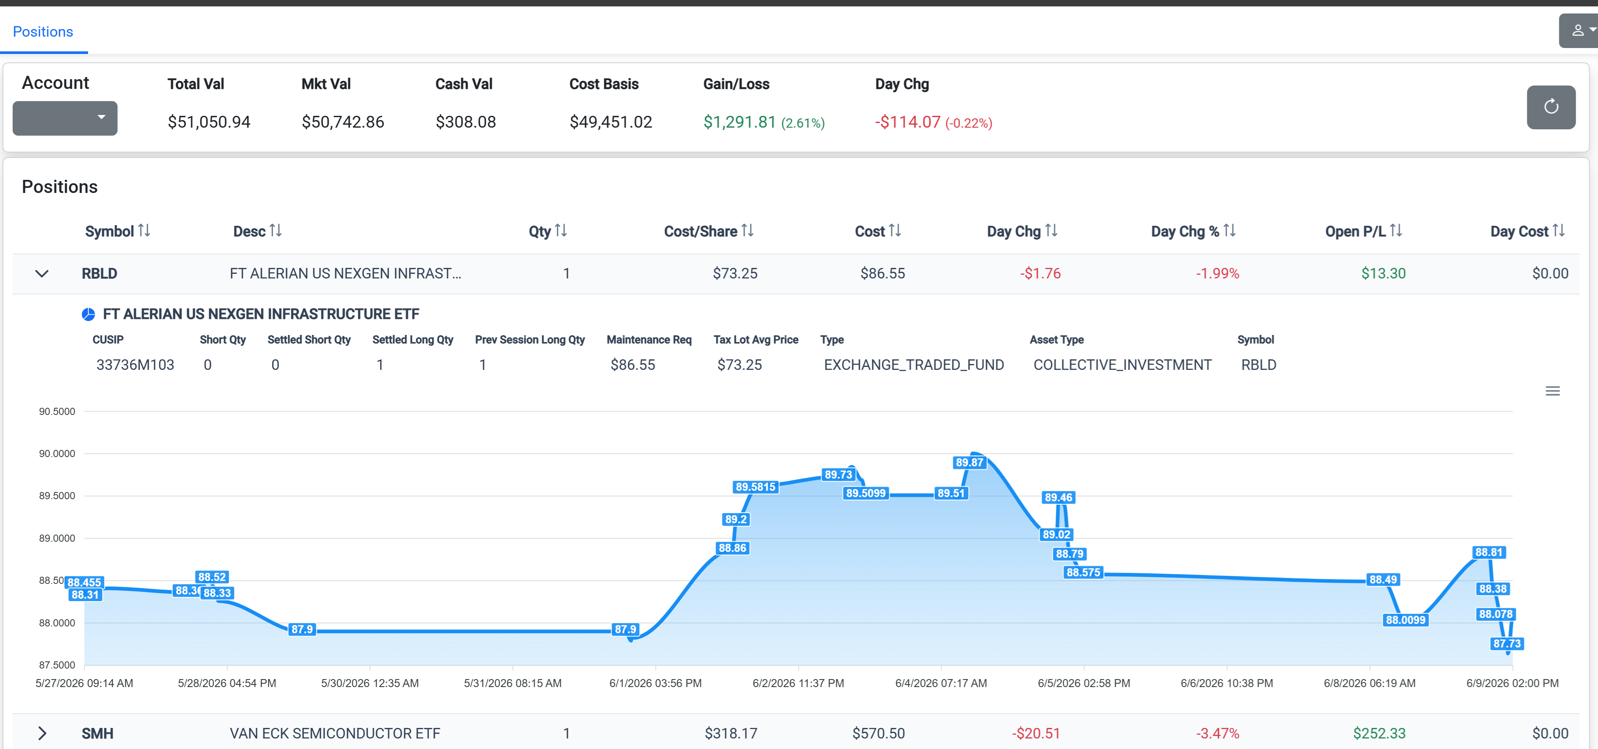Click the SMH symbol cell

click(x=97, y=733)
